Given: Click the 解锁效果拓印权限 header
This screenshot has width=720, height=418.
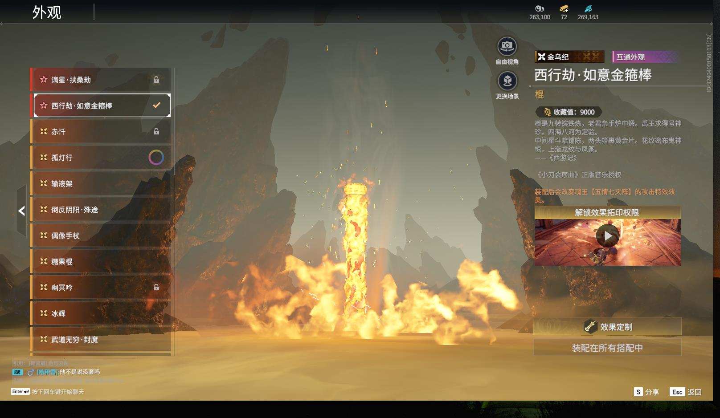Looking at the screenshot, I should click(x=607, y=212).
